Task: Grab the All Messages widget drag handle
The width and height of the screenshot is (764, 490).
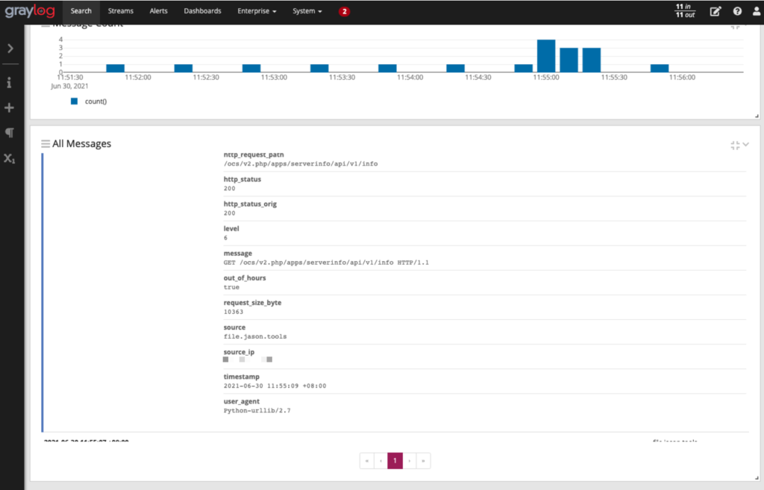Action: pos(46,144)
